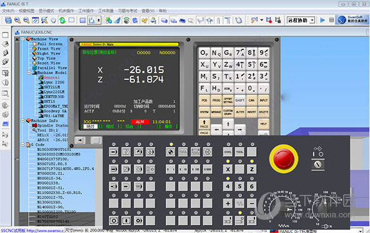Click the up arrow cursor key
This screenshot has width=370, height=233.
click(228, 124)
